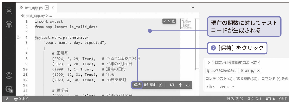Click '"year, month, day, expected",' line
This screenshot has width=297, height=104.
tap(75, 43)
